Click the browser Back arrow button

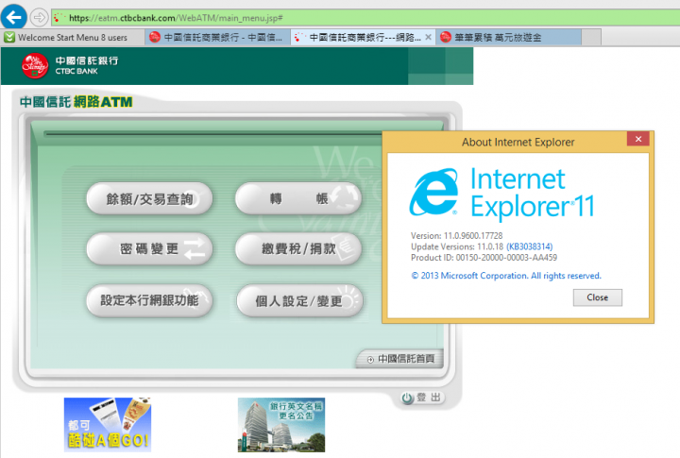[13, 17]
